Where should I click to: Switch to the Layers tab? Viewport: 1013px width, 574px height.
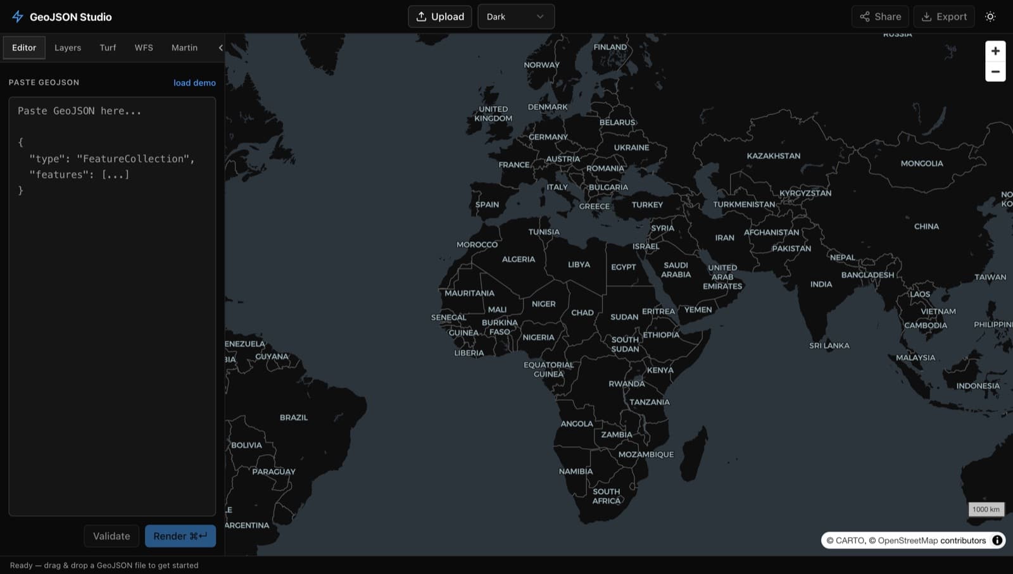point(68,47)
